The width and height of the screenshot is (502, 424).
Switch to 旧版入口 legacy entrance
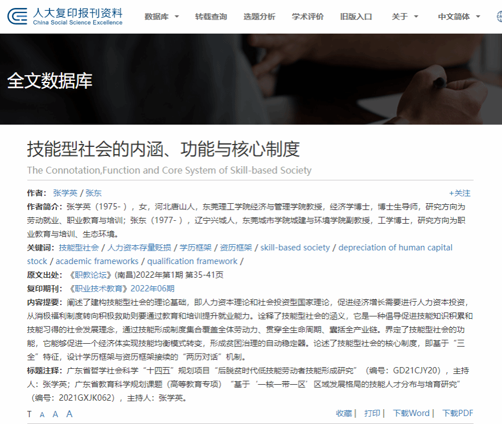tap(356, 17)
